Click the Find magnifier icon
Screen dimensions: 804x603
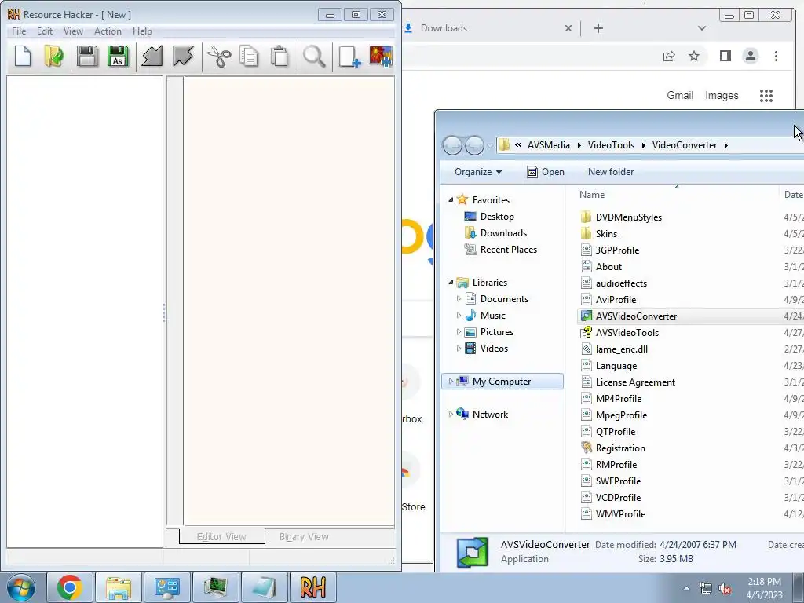314,56
